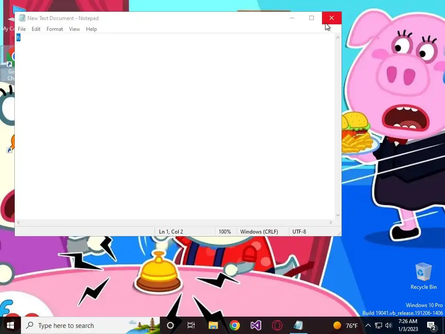Click the Notepad window resize grip
The height and width of the screenshot is (334, 445).
point(339,234)
